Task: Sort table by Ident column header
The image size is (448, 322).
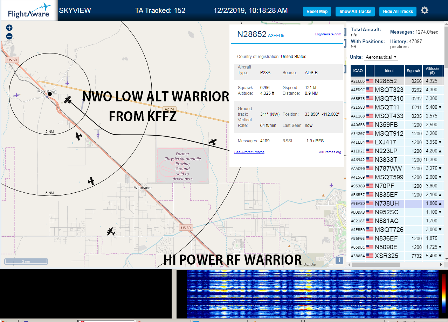Action: tap(390, 71)
